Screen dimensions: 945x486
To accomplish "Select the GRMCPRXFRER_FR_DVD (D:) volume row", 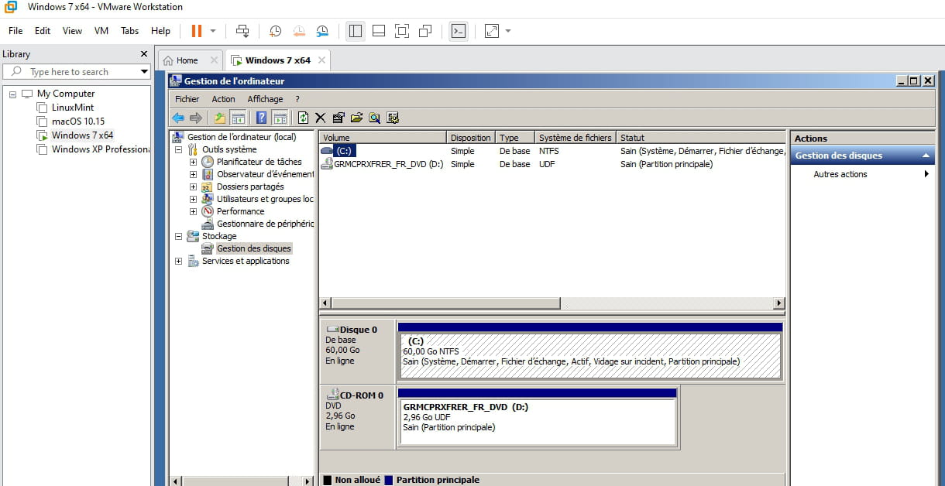I will point(552,164).
